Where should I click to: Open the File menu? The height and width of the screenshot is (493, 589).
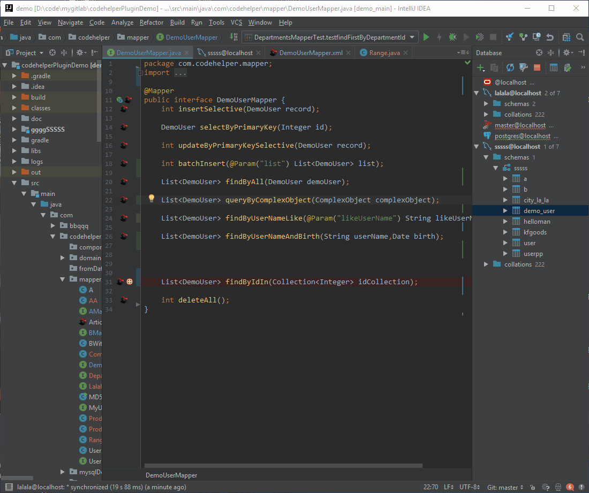click(x=8, y=22)
